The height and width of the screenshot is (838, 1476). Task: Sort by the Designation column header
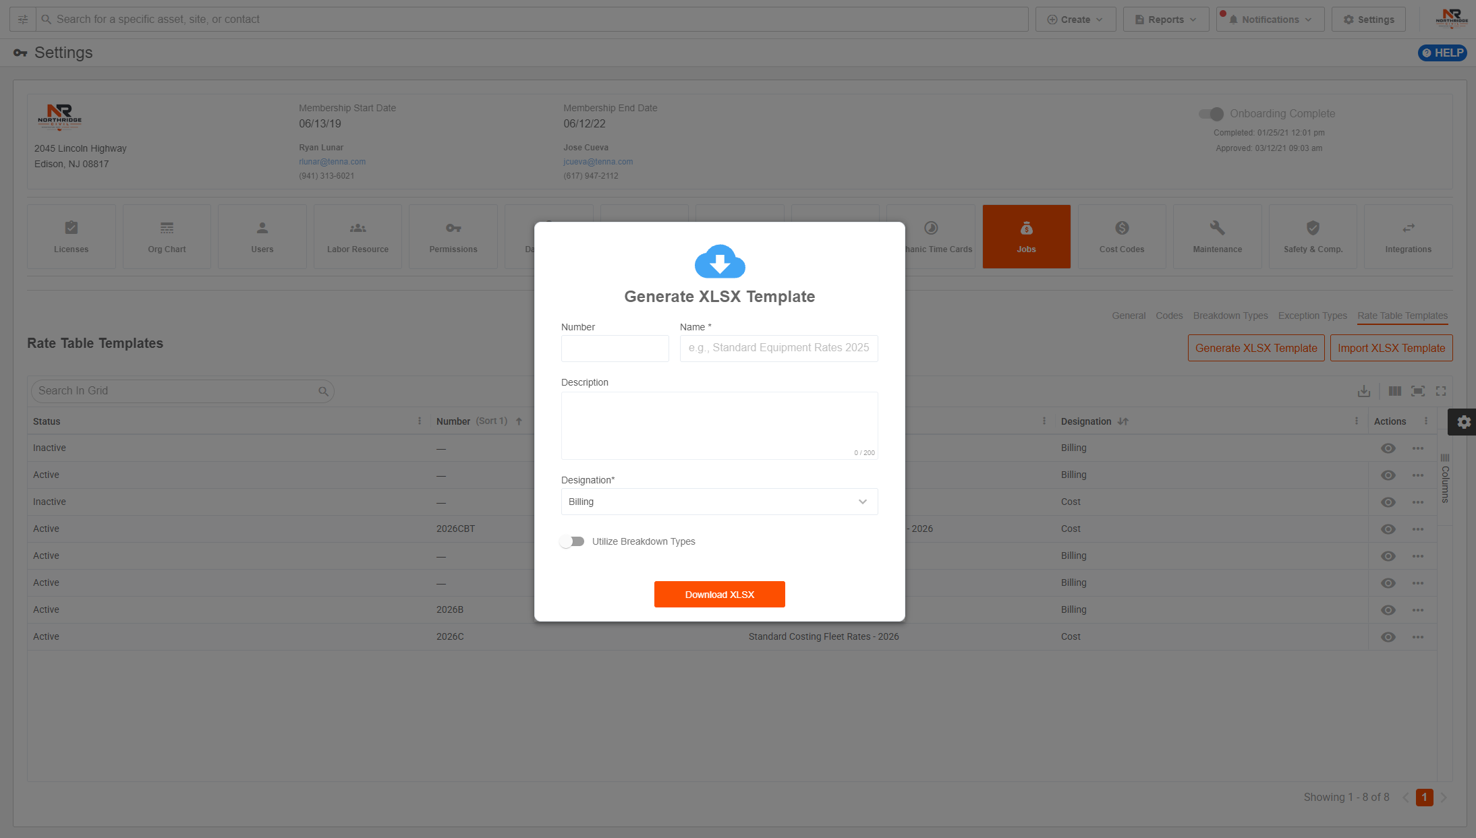(x=1086, y=421)
